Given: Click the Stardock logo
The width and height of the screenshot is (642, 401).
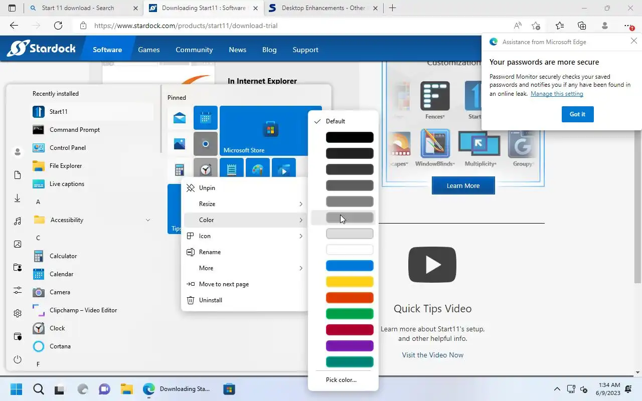Looking at the screenshot, I should click(x=41, y=48).
